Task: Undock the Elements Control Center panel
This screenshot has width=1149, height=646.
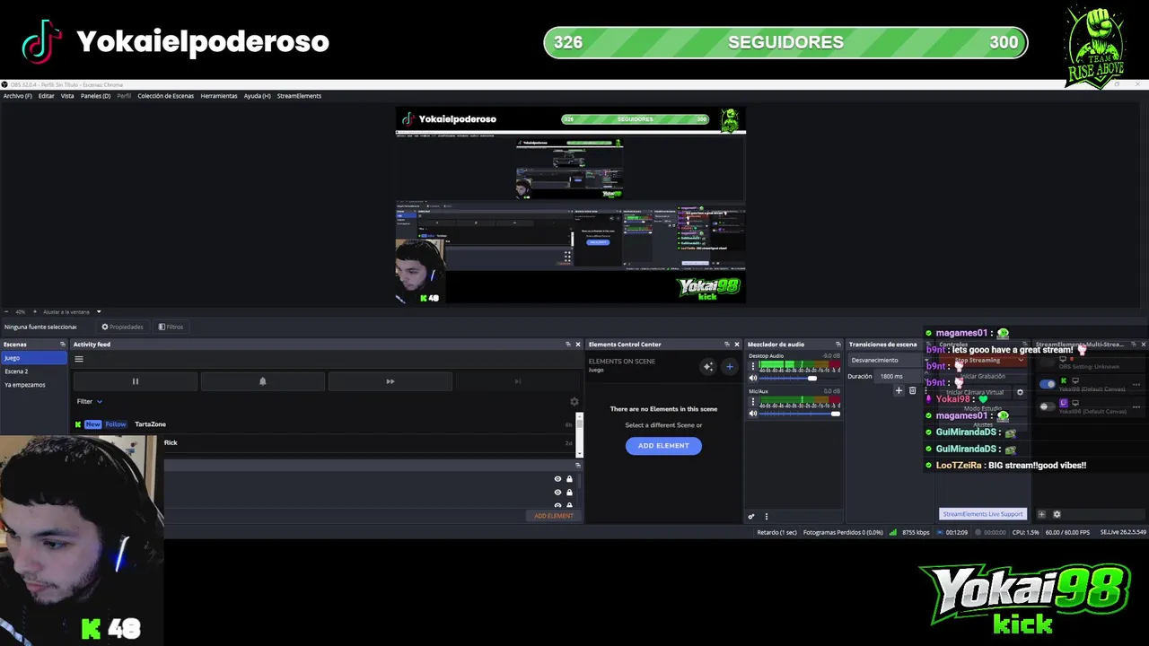Action: tap(727, 345)
